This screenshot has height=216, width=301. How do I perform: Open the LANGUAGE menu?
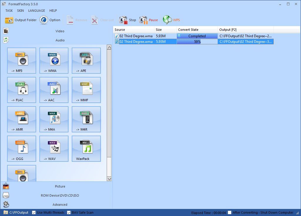pyautogui.click(x=36, y=11)
